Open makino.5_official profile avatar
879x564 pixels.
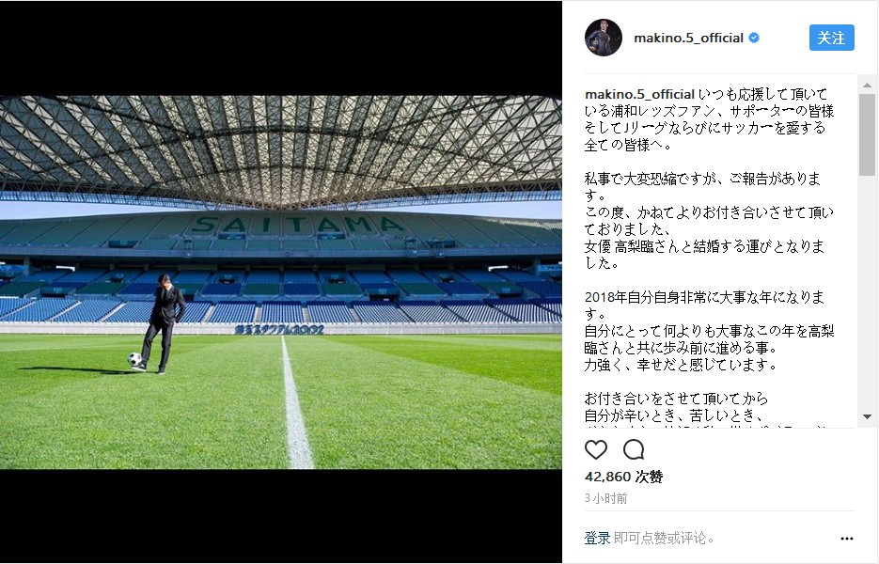click(x=604, y=38)
